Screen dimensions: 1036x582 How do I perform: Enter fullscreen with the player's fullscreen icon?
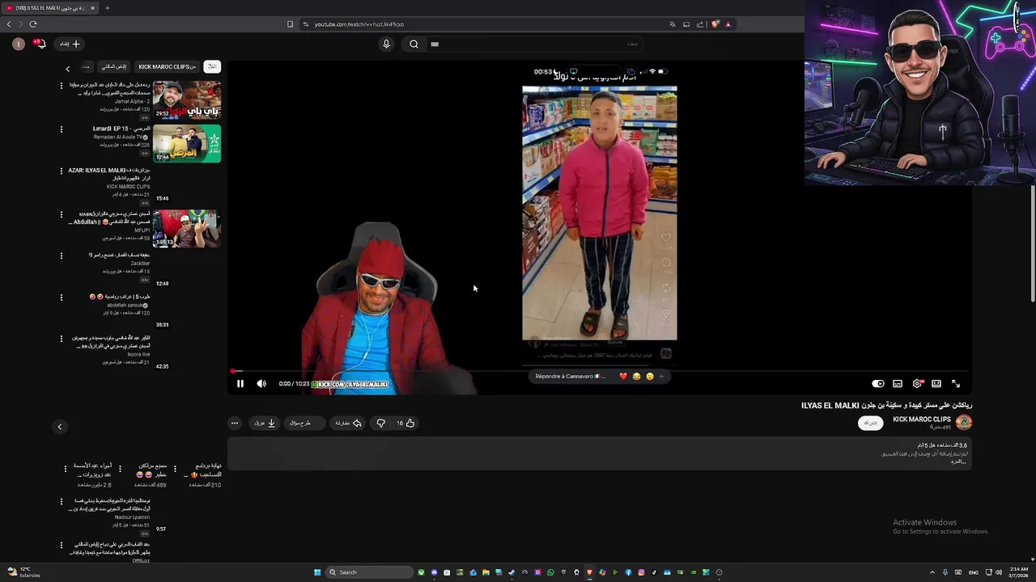(956, 384)
